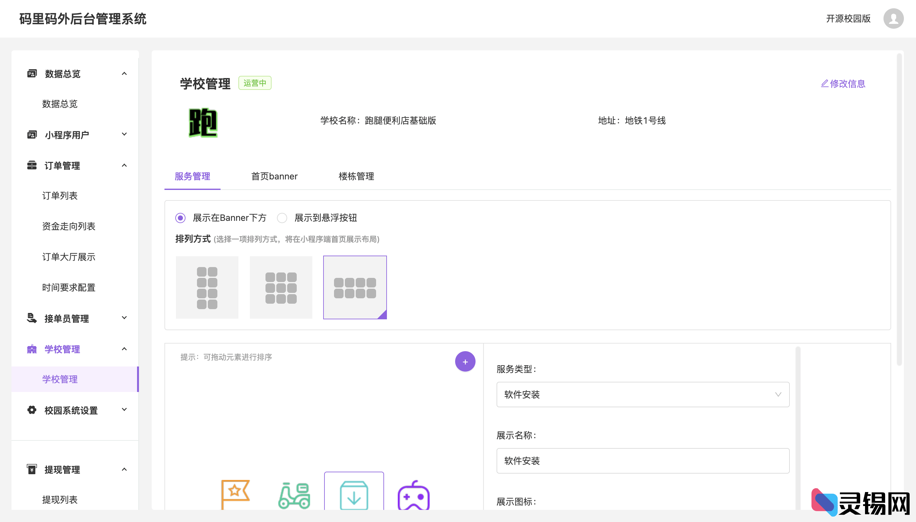Switch to the 首页banner tab

click(x=275, y=176)
